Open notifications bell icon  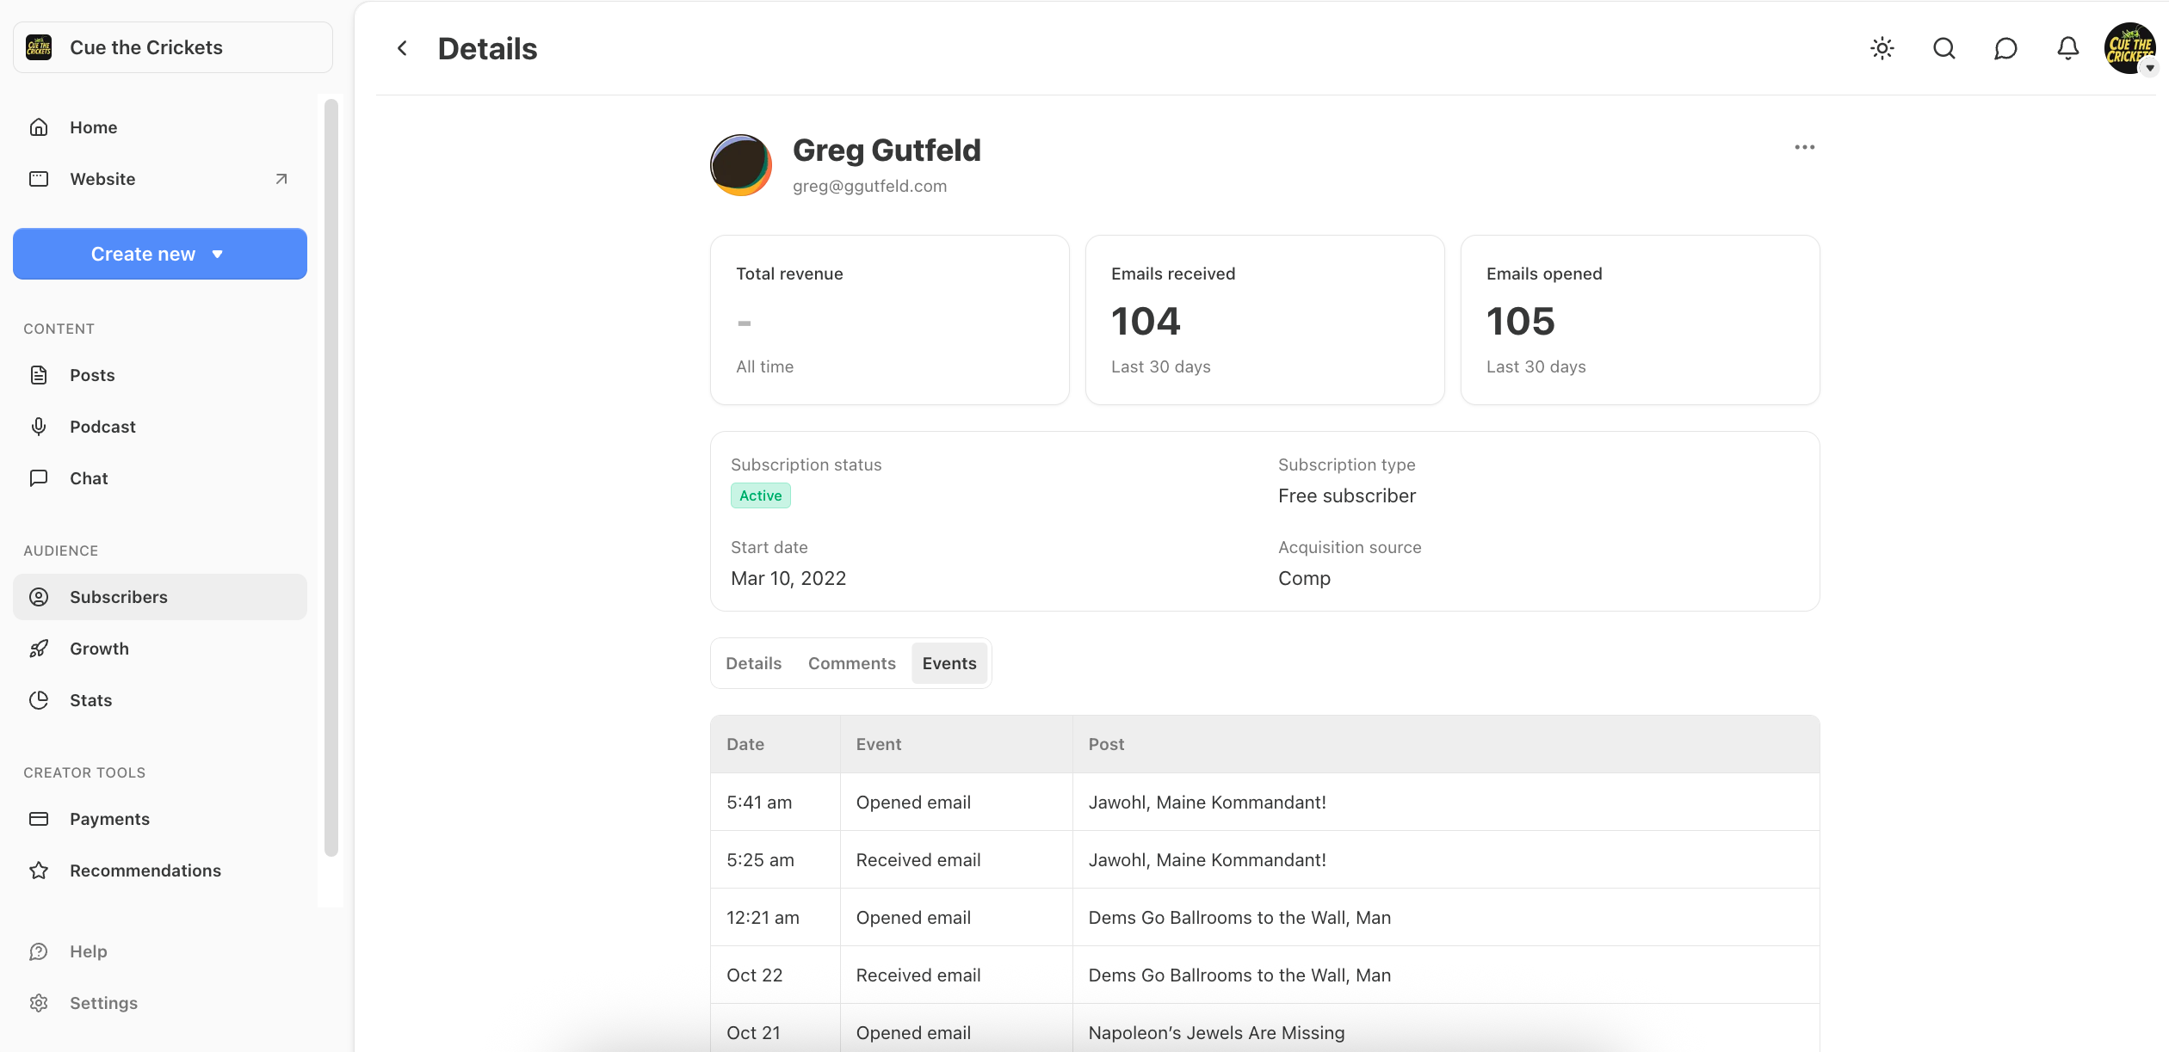[x=2067, y=48]
